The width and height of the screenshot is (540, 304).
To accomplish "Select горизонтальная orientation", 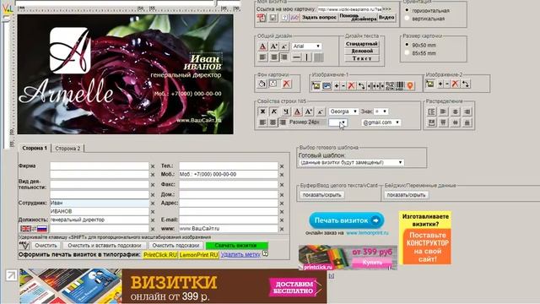I will (x=407, y=10).
